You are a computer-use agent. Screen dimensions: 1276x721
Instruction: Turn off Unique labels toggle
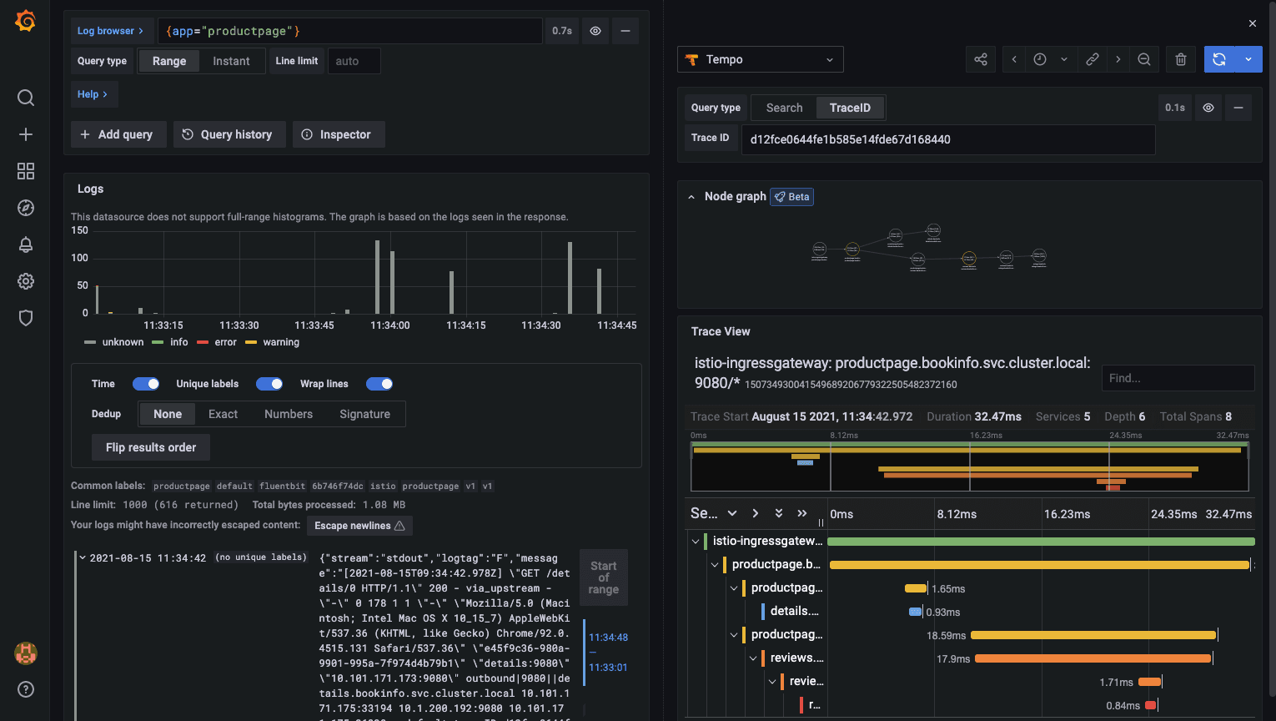pyautogui.click(x=269, y=383)
